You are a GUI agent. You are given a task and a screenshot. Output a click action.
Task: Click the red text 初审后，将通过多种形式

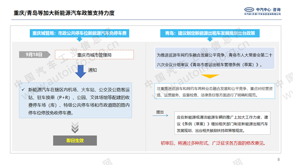point(213,143)
